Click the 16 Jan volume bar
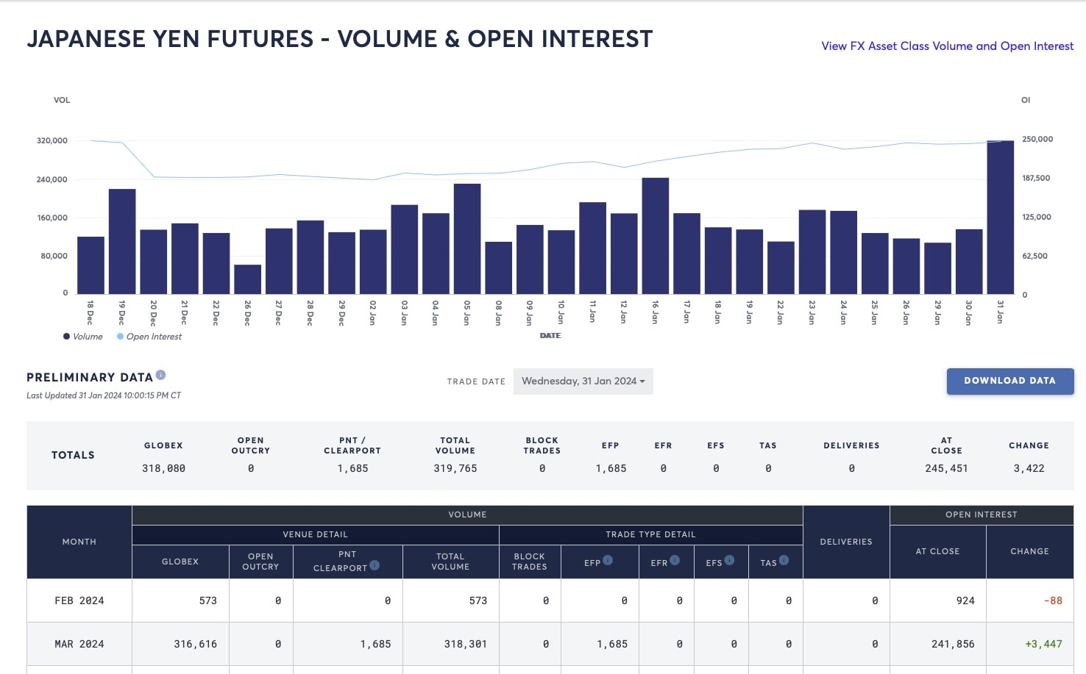Viewport: 1086px width, 674px height. click(x=655, y=236)
